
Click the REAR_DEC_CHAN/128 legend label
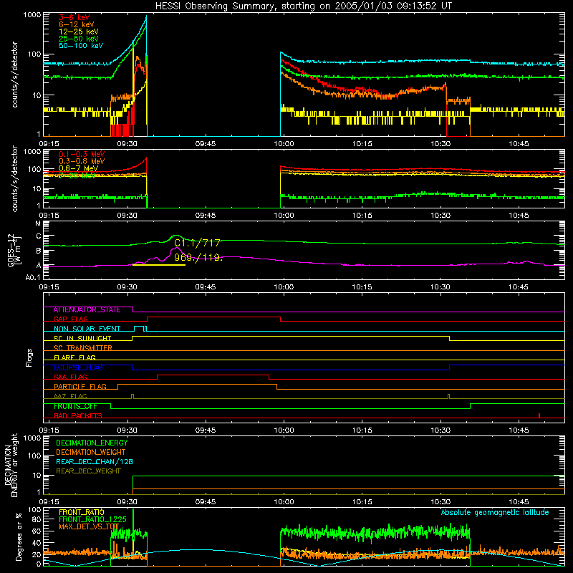point(95,462)
